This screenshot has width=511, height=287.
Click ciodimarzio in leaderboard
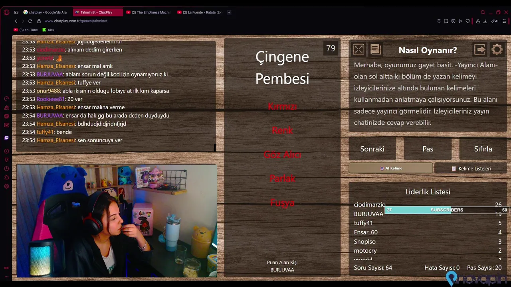[x=370, y=204]
